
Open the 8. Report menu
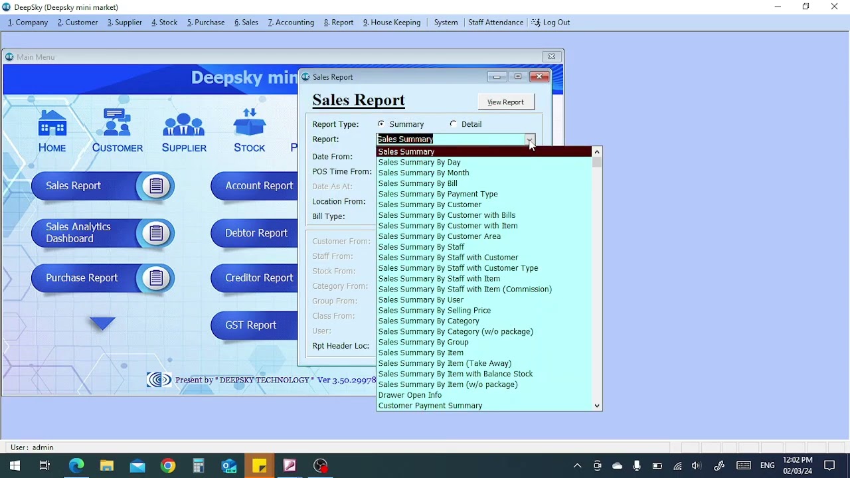339,23
